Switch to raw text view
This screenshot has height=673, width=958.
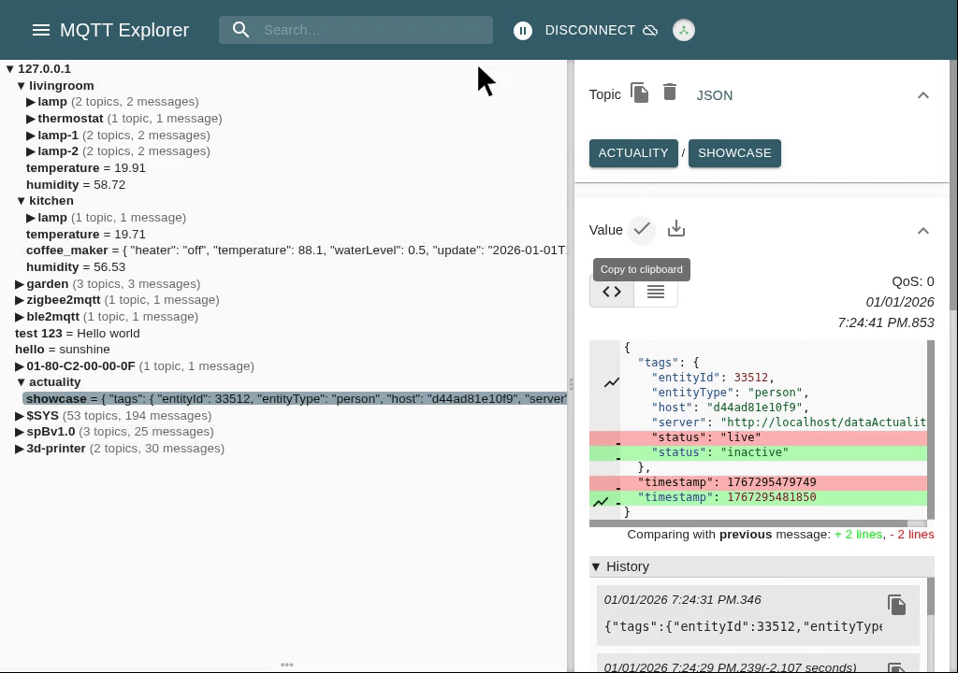656,293
